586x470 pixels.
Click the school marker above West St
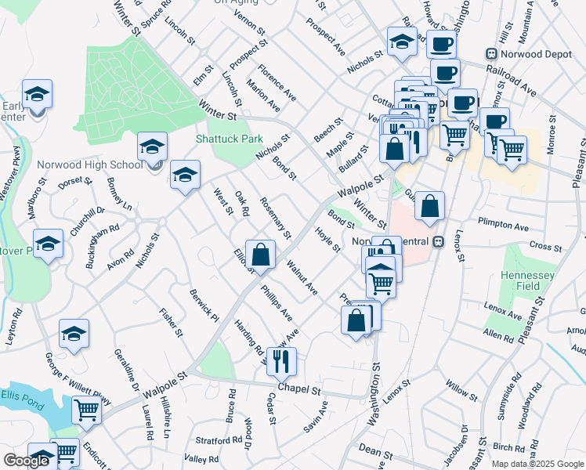pyautogui.click(x=186, y=175)
